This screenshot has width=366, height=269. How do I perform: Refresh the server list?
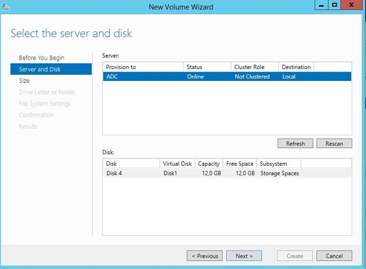295,144
